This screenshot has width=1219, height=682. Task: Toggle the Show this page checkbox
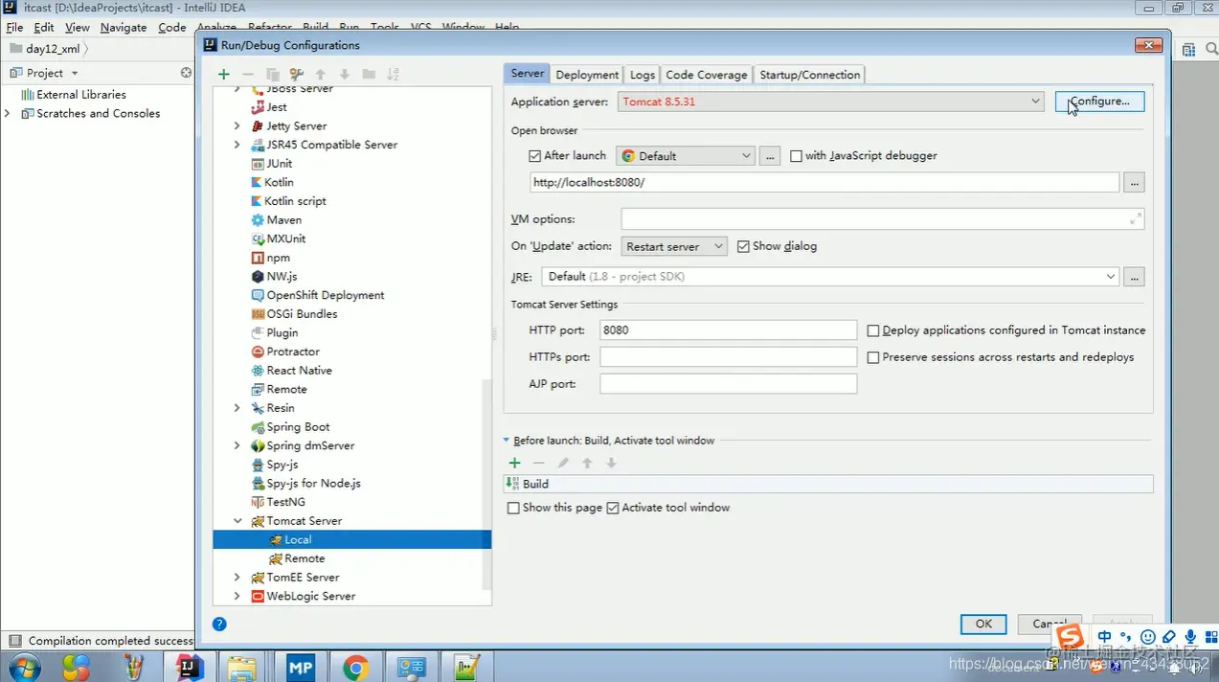pyautogui.click(x=513, y=508)
